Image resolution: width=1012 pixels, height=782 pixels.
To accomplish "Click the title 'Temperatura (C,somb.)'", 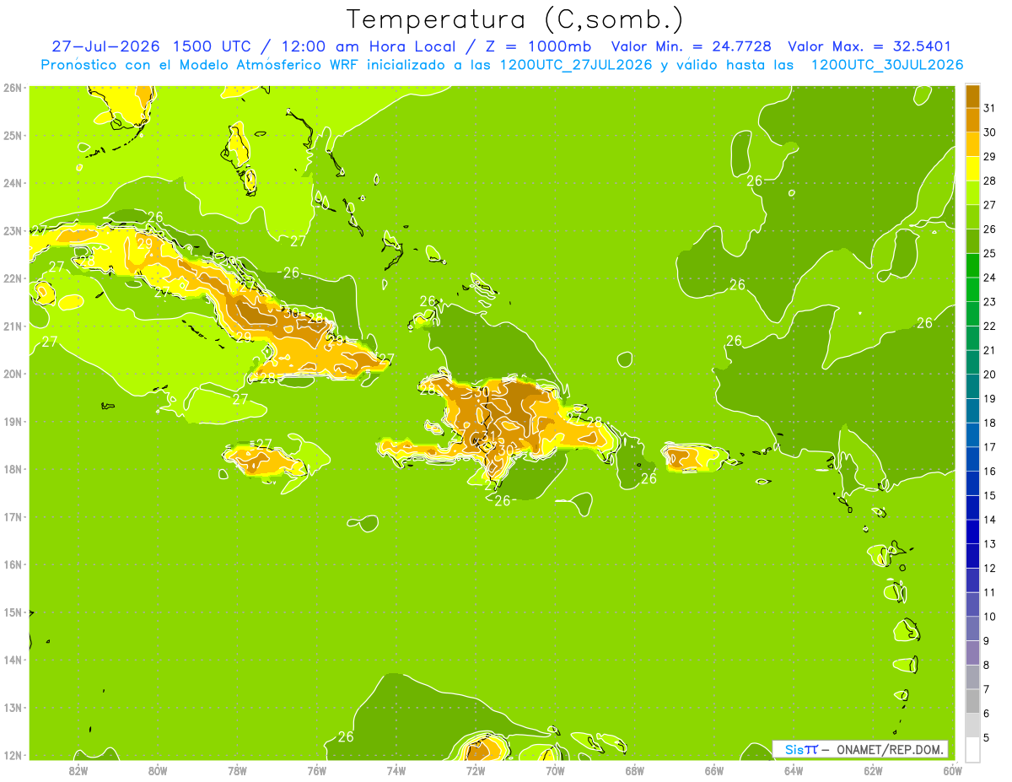I will (515, 19).
